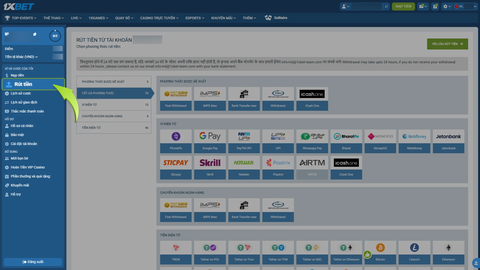The height and width of the screenshot is (270, 480).
Task: Open the settings gear in header
Action: coord(447,6)
